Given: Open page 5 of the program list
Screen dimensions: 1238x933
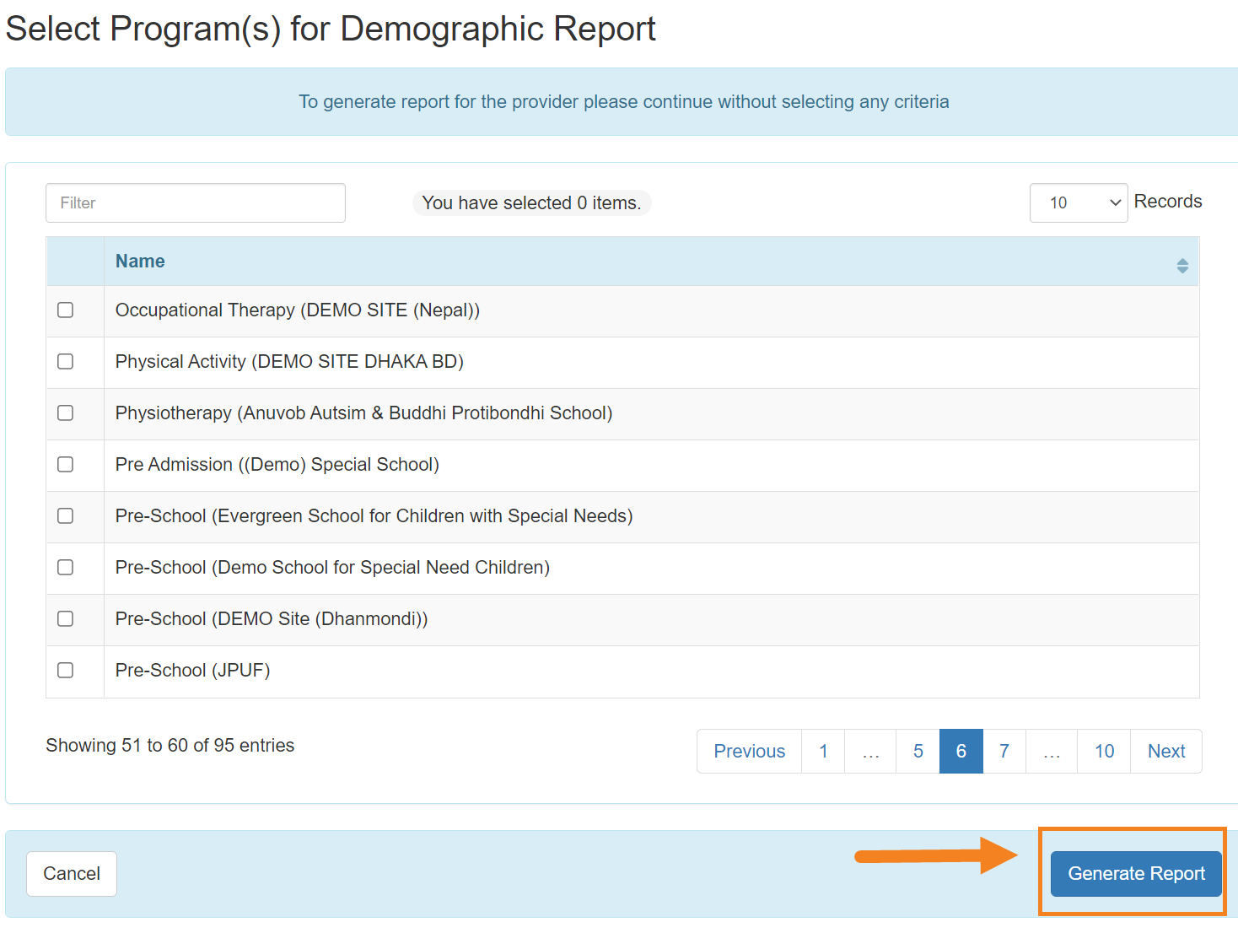Looking at the screenshot, I should click(917, 751).
